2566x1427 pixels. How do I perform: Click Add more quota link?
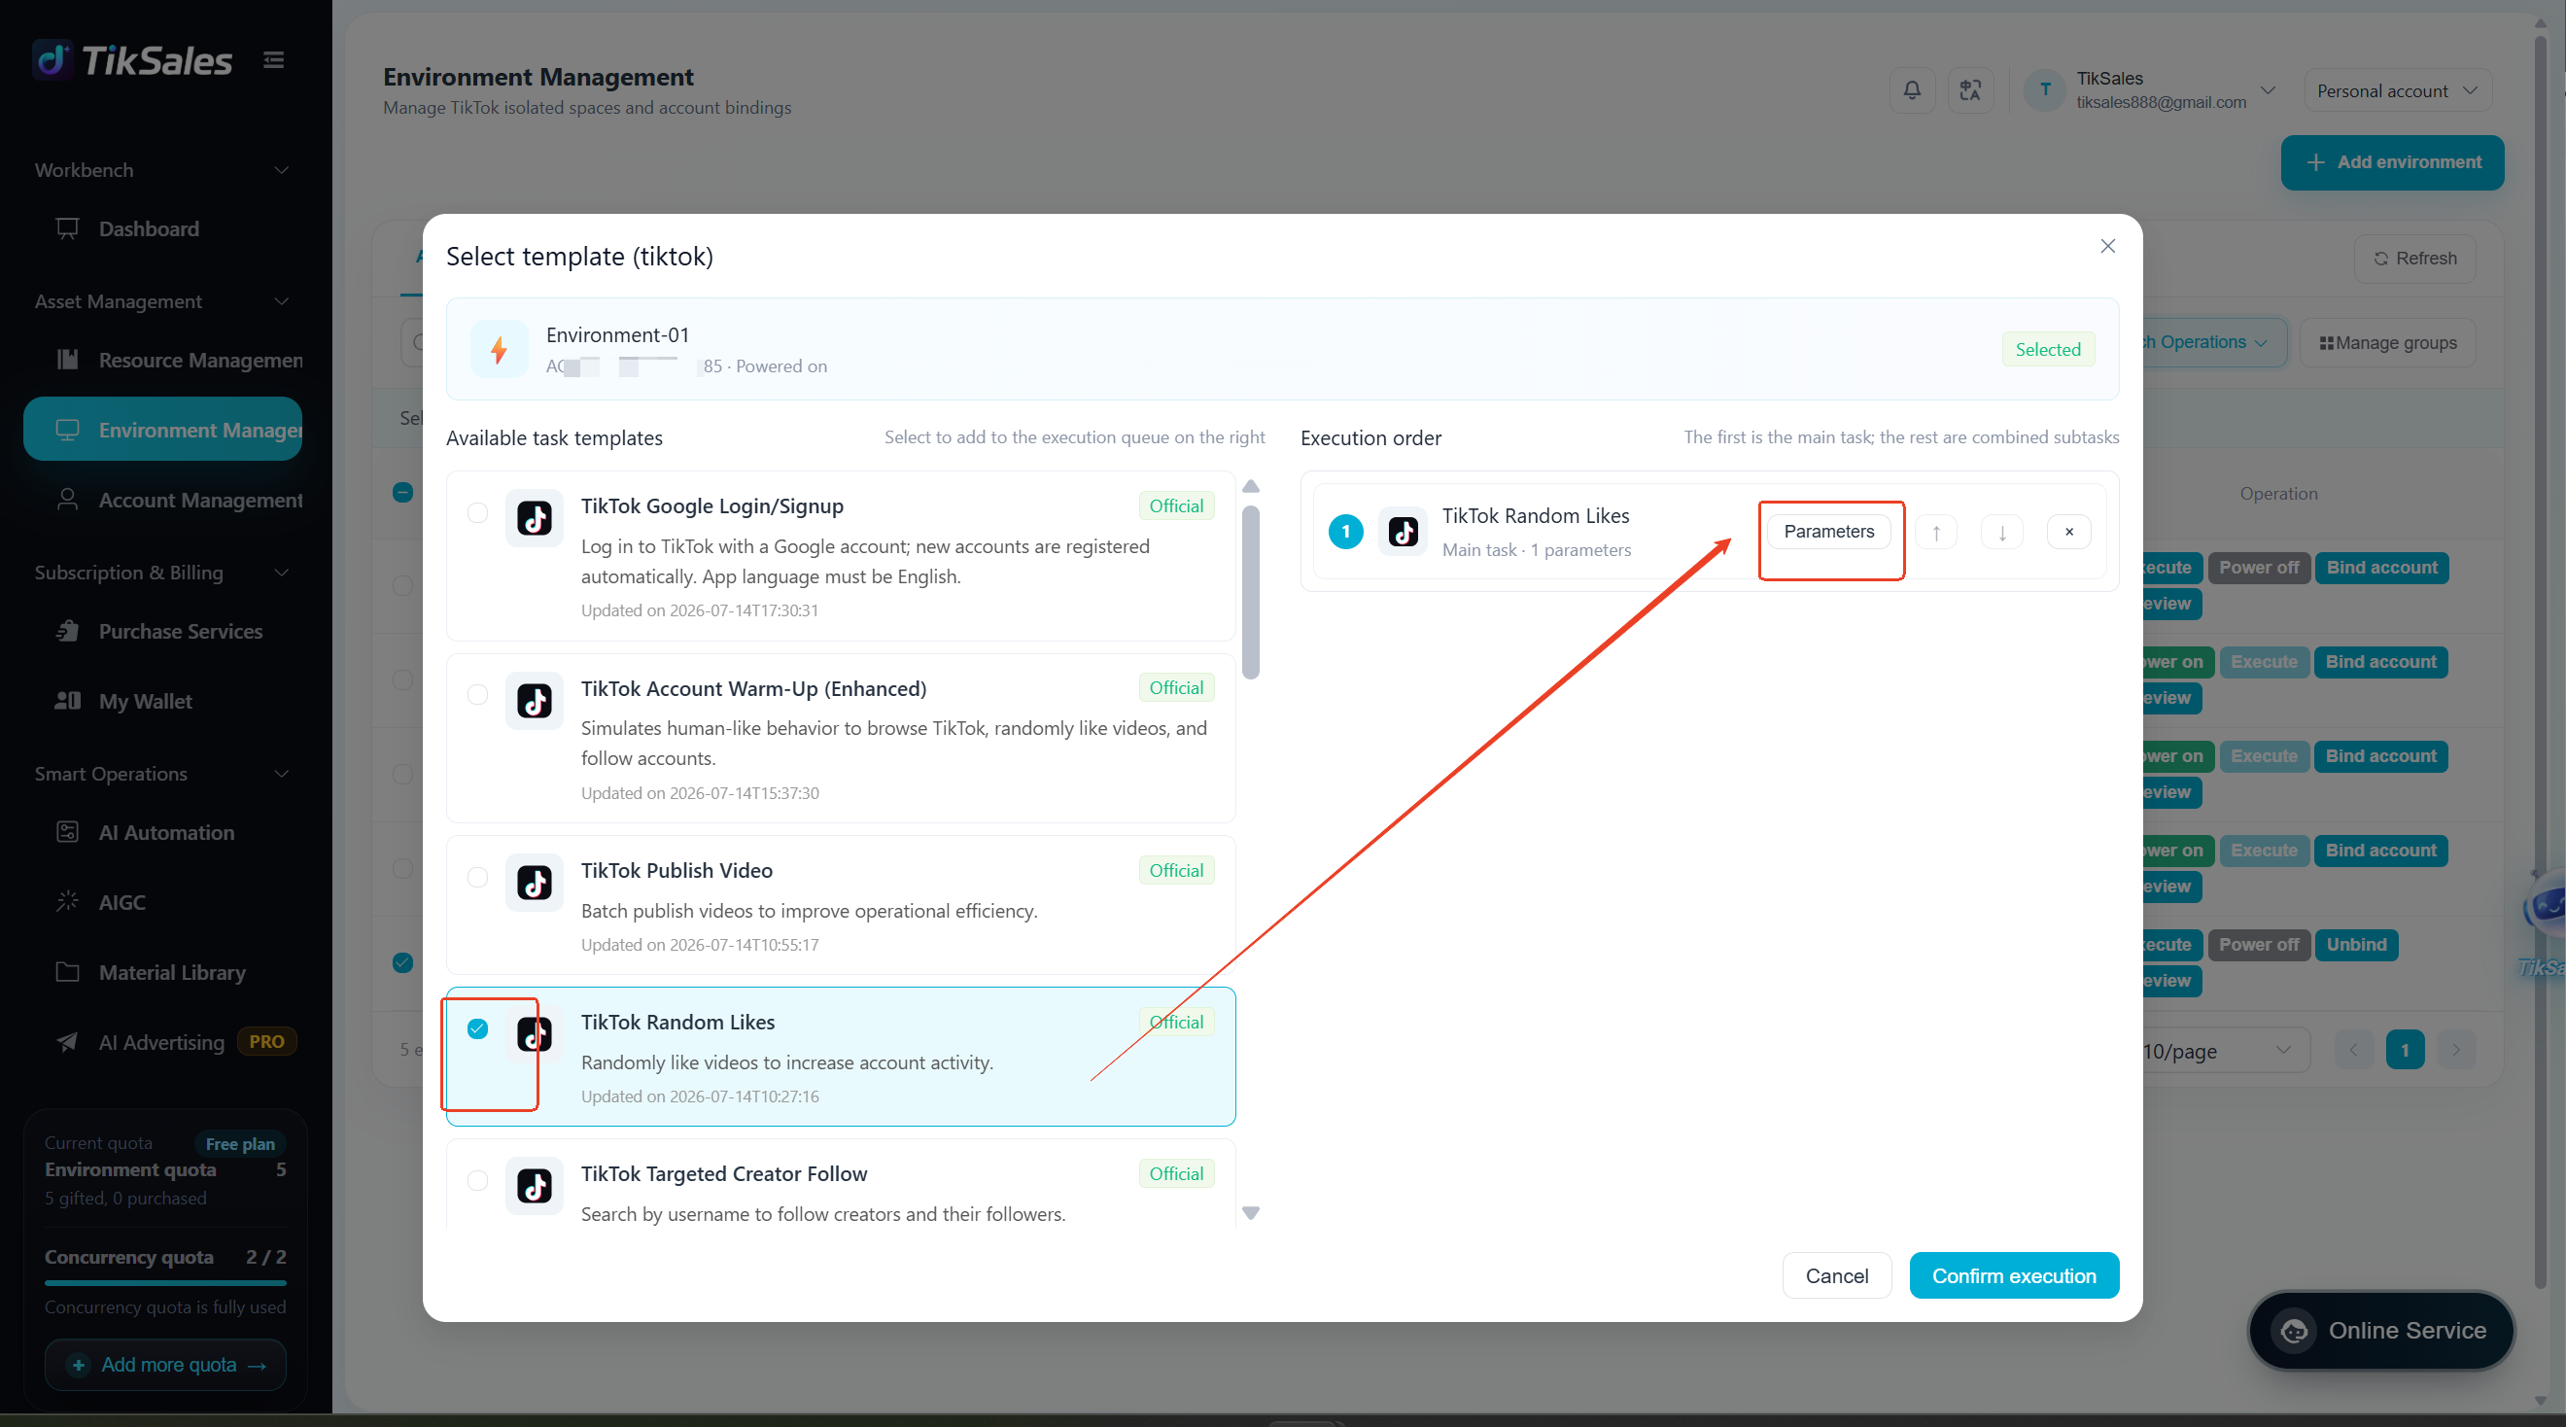tap(165, 1365)
